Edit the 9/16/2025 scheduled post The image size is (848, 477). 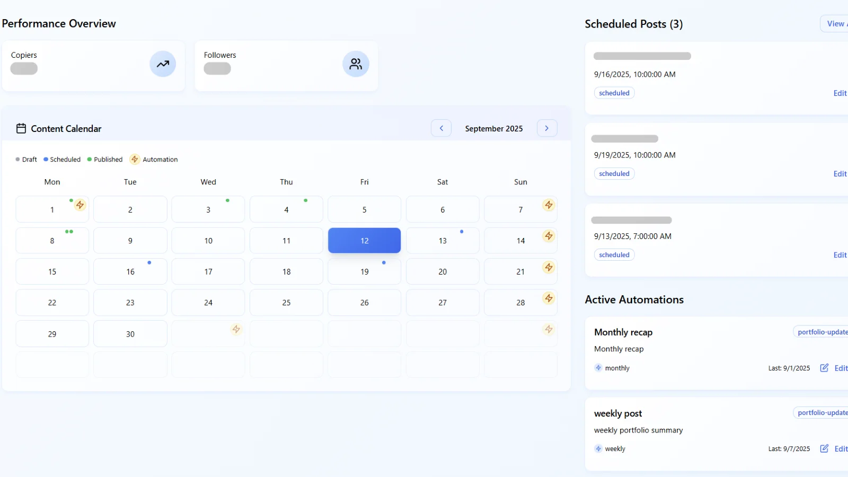pos(840,93)
